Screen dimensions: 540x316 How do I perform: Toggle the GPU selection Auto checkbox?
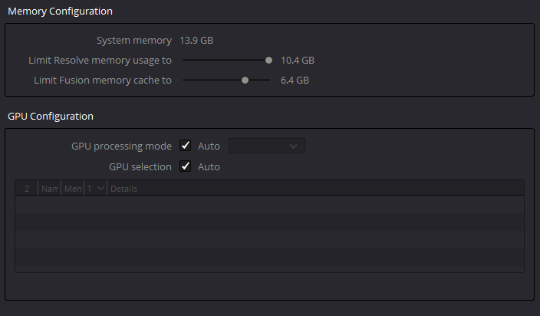tap(185, 166)
